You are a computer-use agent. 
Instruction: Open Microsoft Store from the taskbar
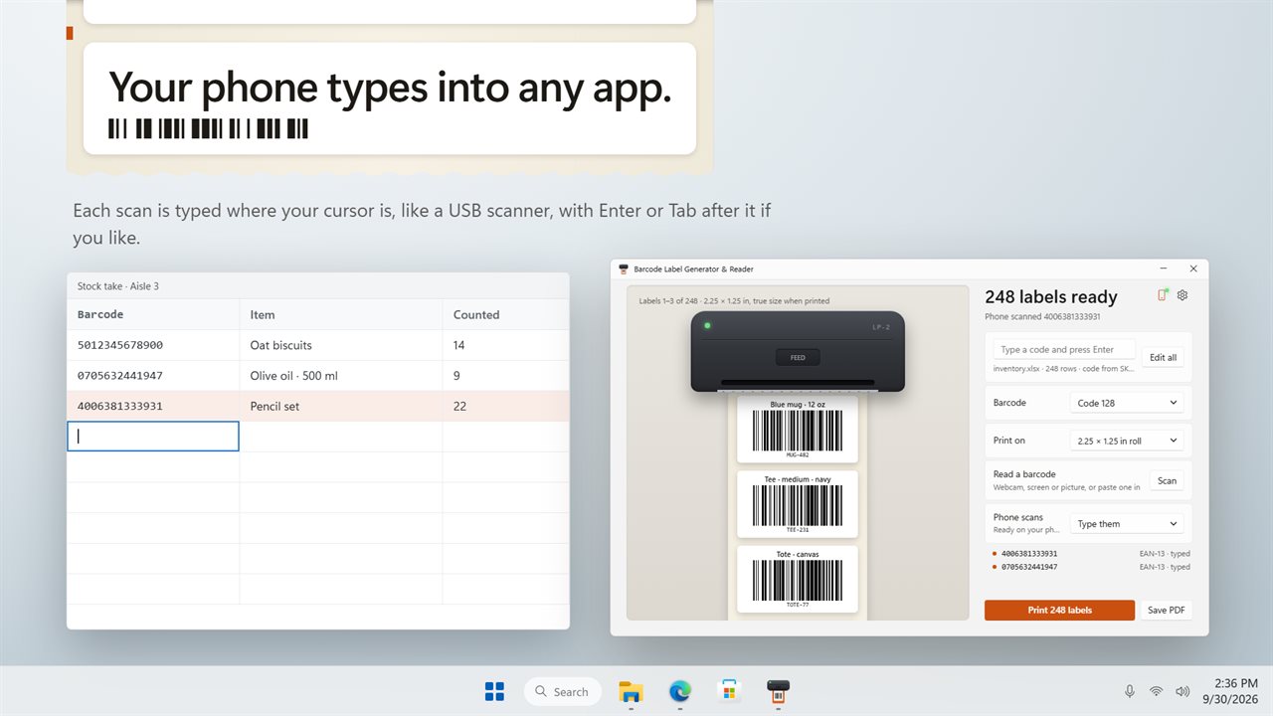click(729, 691)
